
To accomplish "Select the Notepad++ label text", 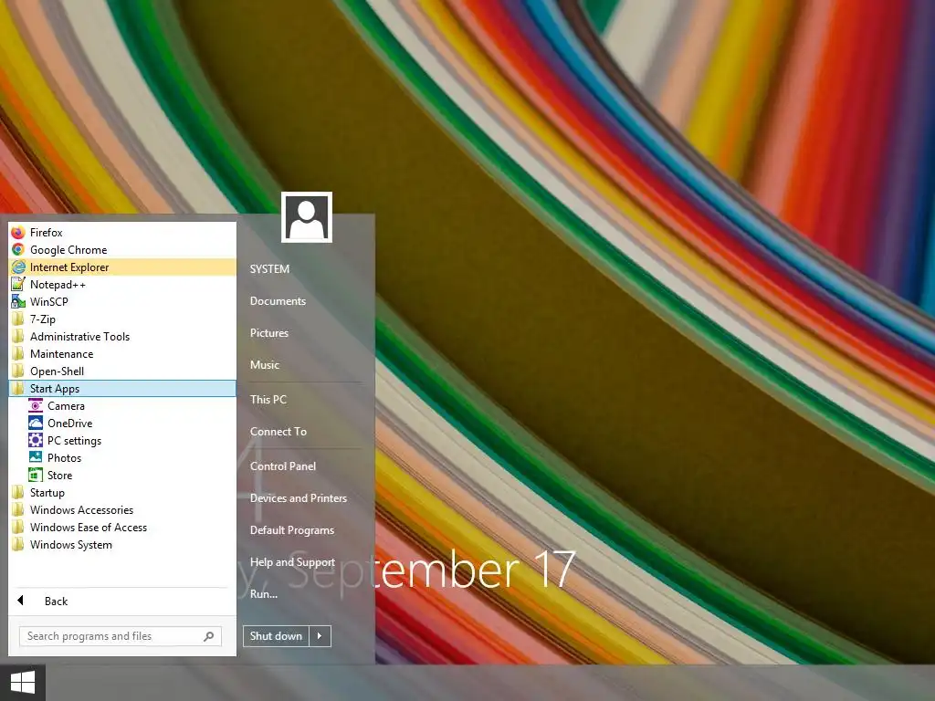I will coord(58,285).
